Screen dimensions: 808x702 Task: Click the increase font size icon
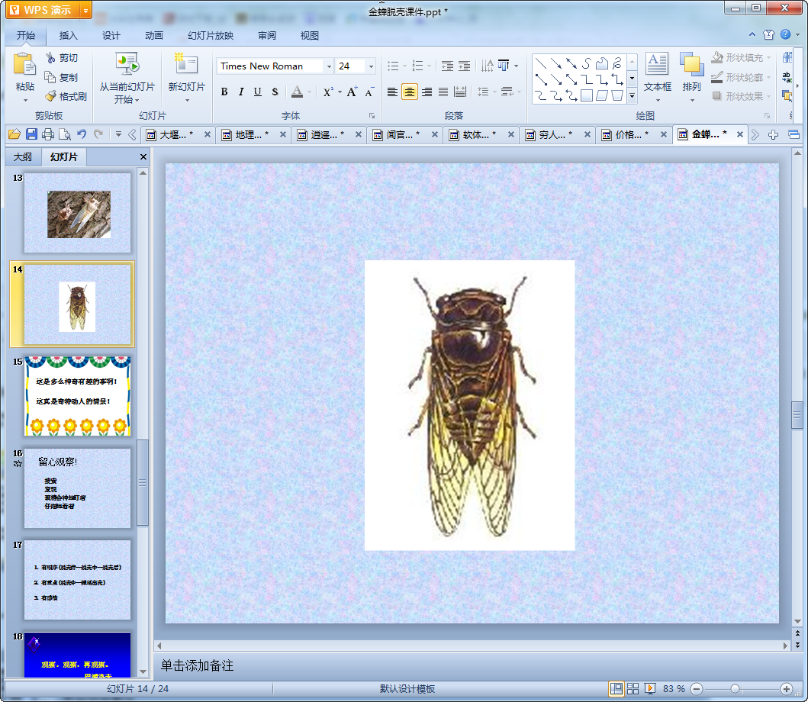coord(352,92)
